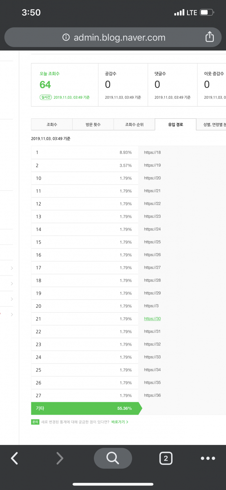Select the 유입 경로 tab
Screen dimensions: 226x490
(176, 124)
